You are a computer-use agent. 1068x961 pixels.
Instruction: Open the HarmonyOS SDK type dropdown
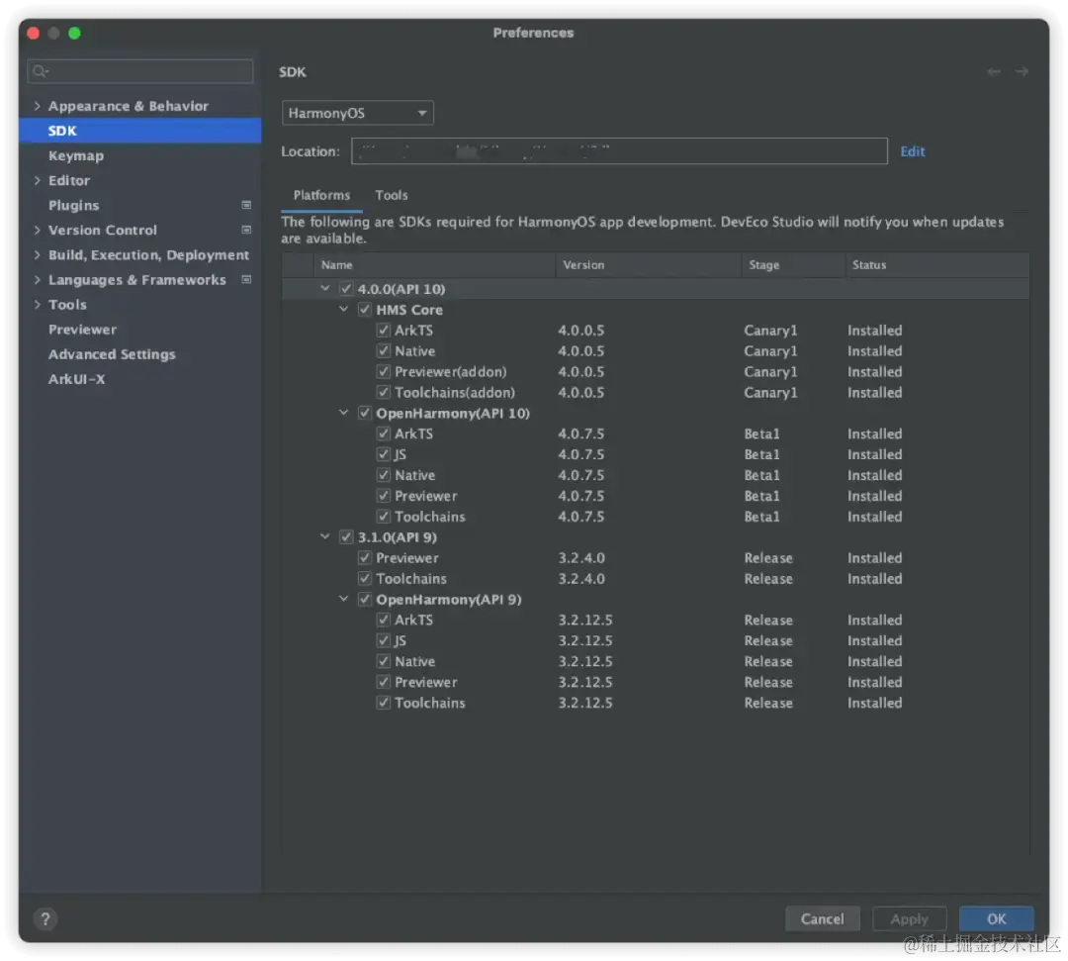click(x=358, y=113)
